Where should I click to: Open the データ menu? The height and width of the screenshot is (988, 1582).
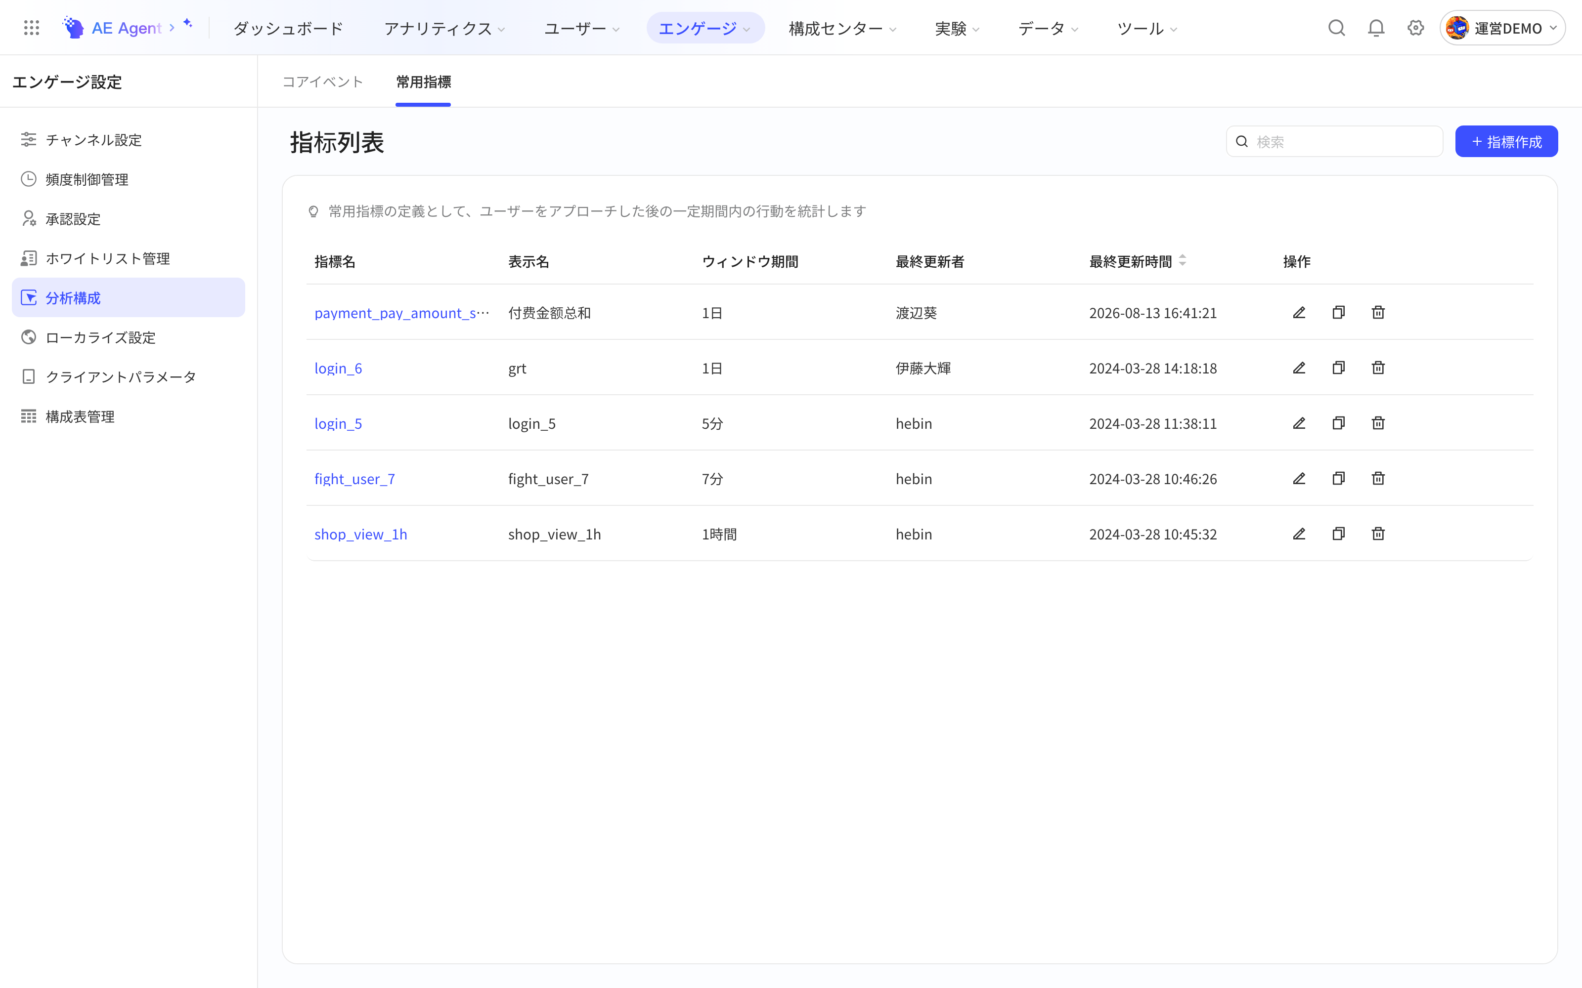(1048, 28)
